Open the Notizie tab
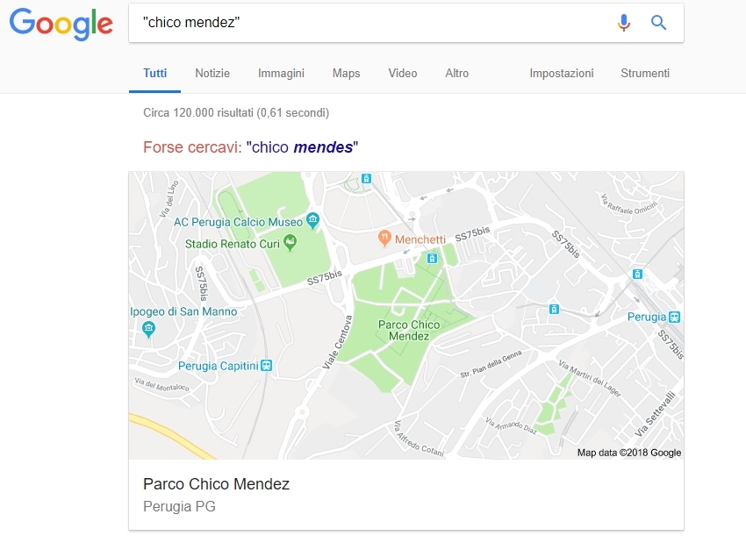This screenshot has width=746, height=550. 212,73
